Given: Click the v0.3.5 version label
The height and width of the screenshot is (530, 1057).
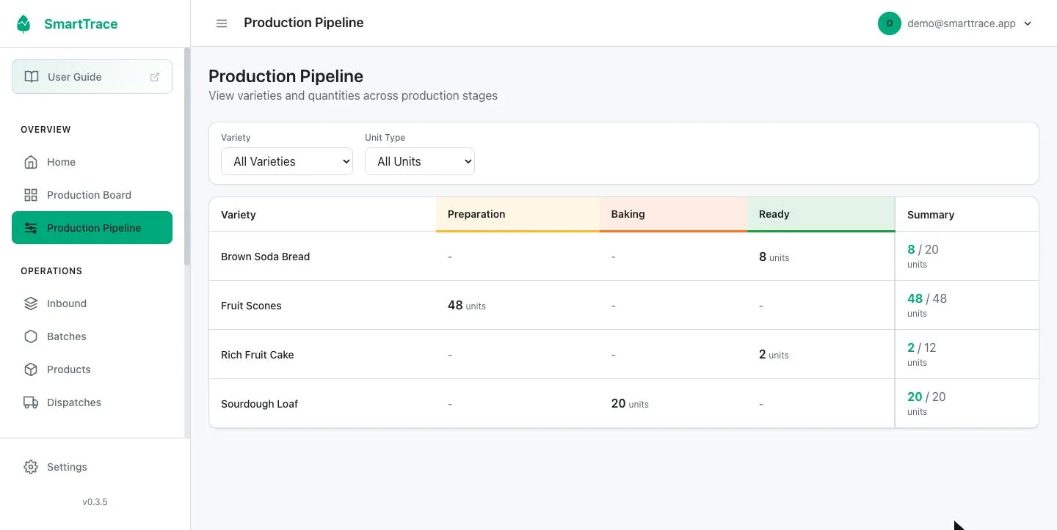Looking at the screenshot, I should [95, 502].
